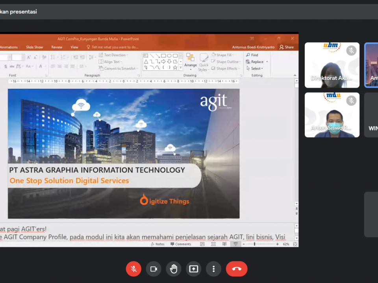Open Font dialog launcher
Image resolution: width=378 pixels, height=283 pixels.
pos(46,75)
